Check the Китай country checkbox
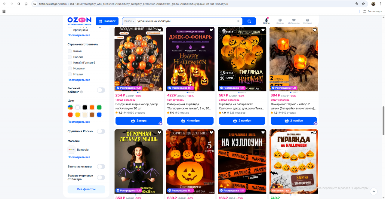The width and height of the screenshot is (385, 199). click(70, 51)
